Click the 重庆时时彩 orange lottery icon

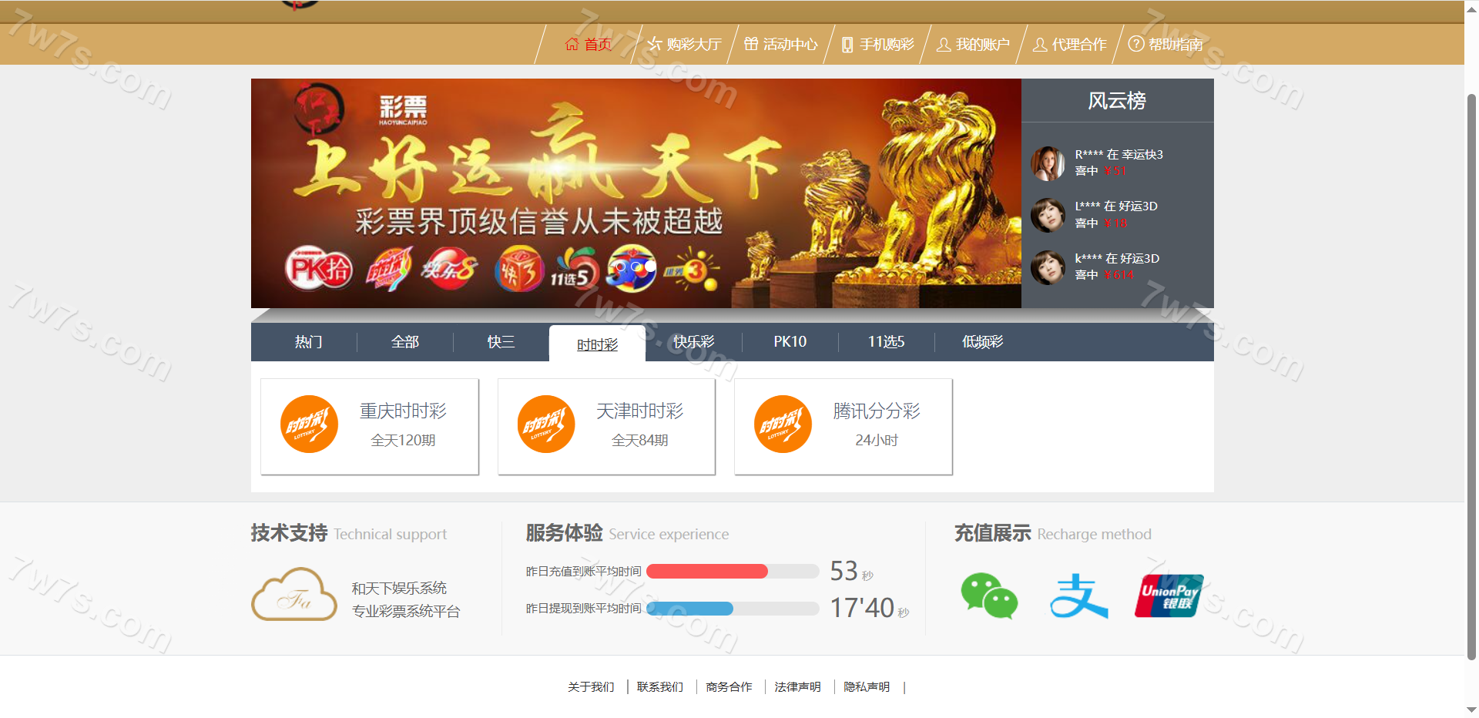(x=309, y=424)
